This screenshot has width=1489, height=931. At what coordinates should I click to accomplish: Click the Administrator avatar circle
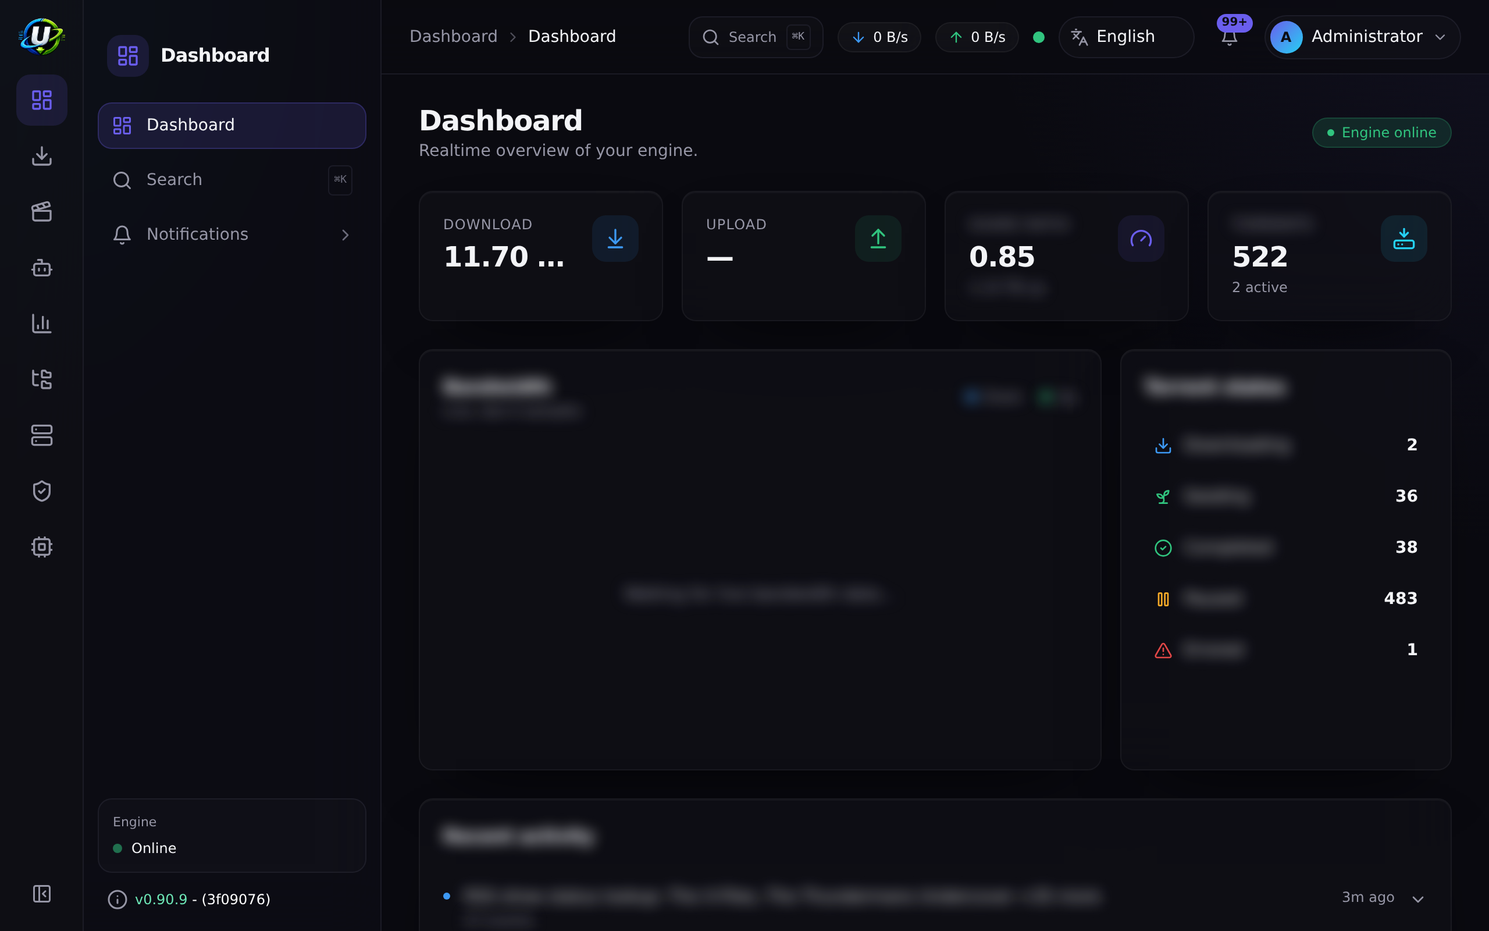[1286, 37]
